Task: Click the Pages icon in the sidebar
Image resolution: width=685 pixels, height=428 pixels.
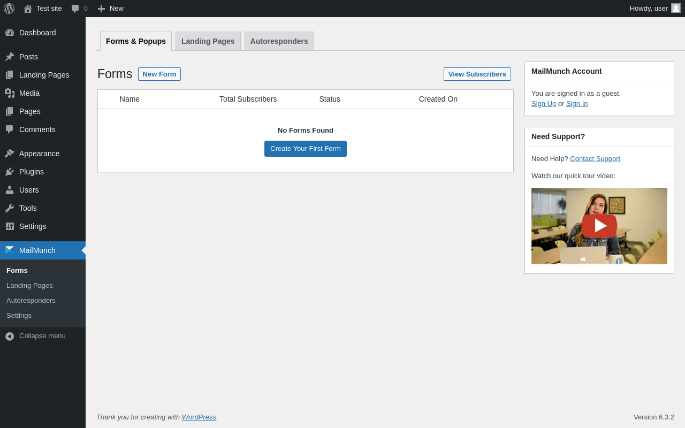Action: coord(10,111)
